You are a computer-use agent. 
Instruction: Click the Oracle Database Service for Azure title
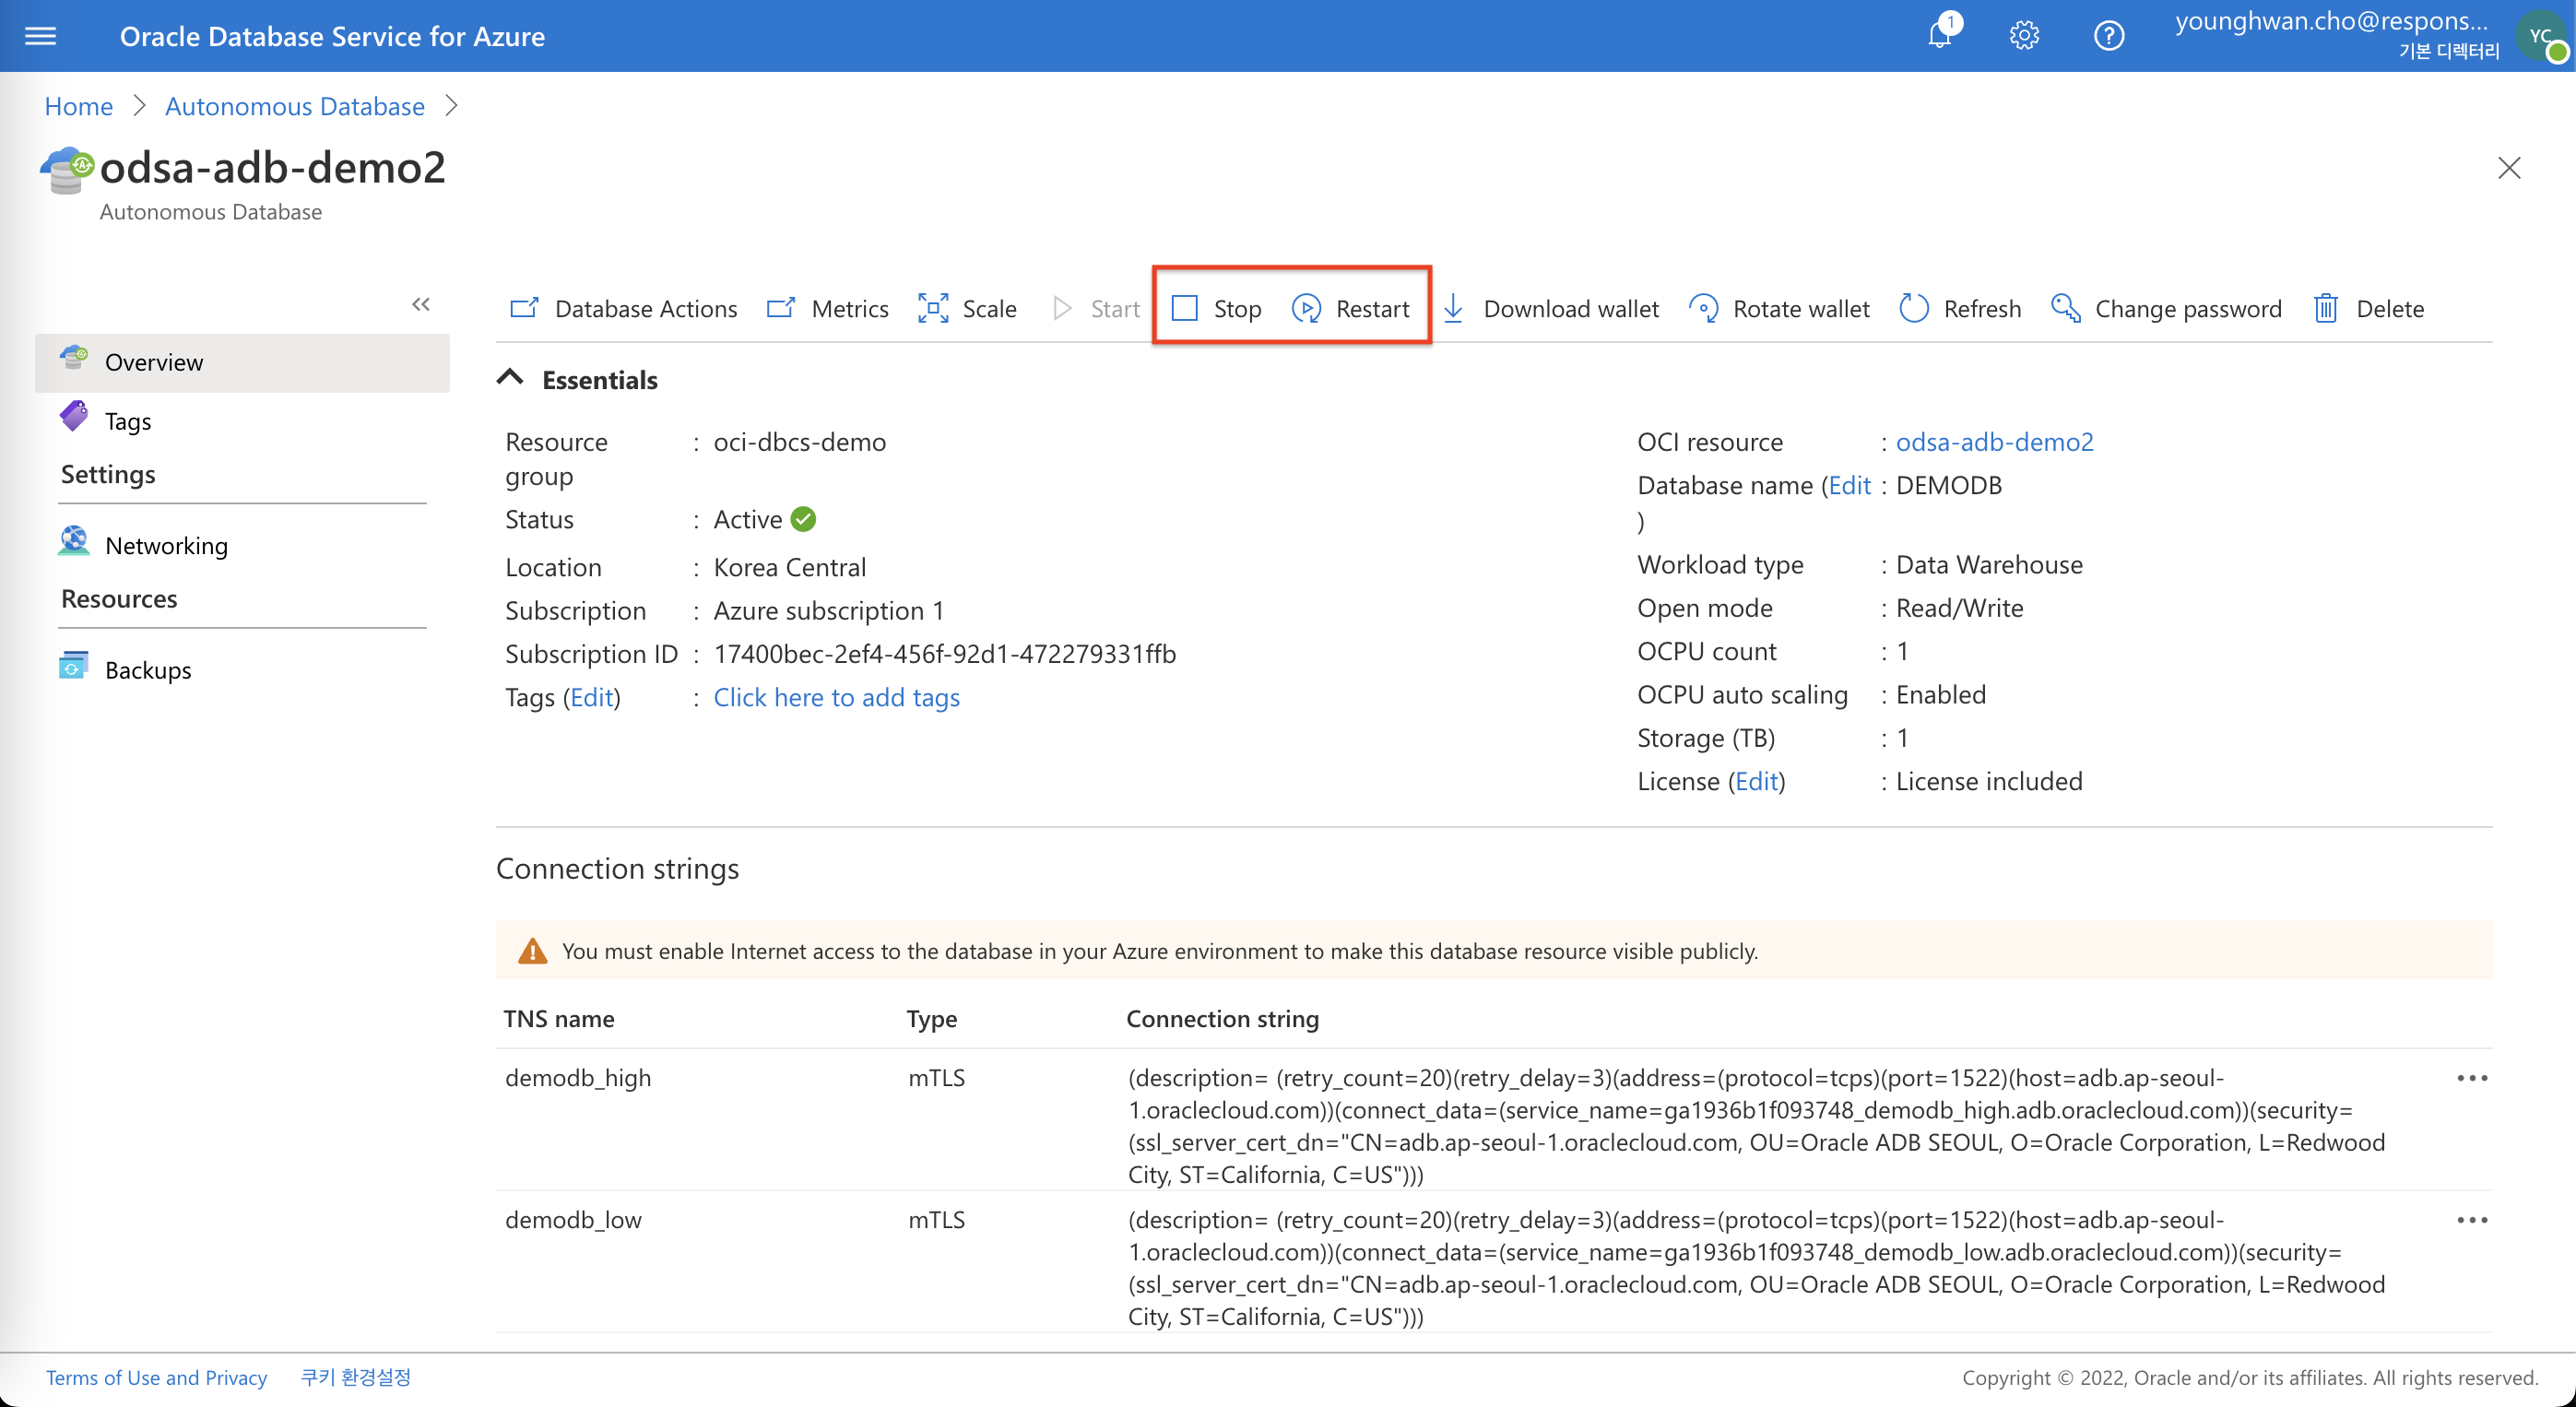332,36
